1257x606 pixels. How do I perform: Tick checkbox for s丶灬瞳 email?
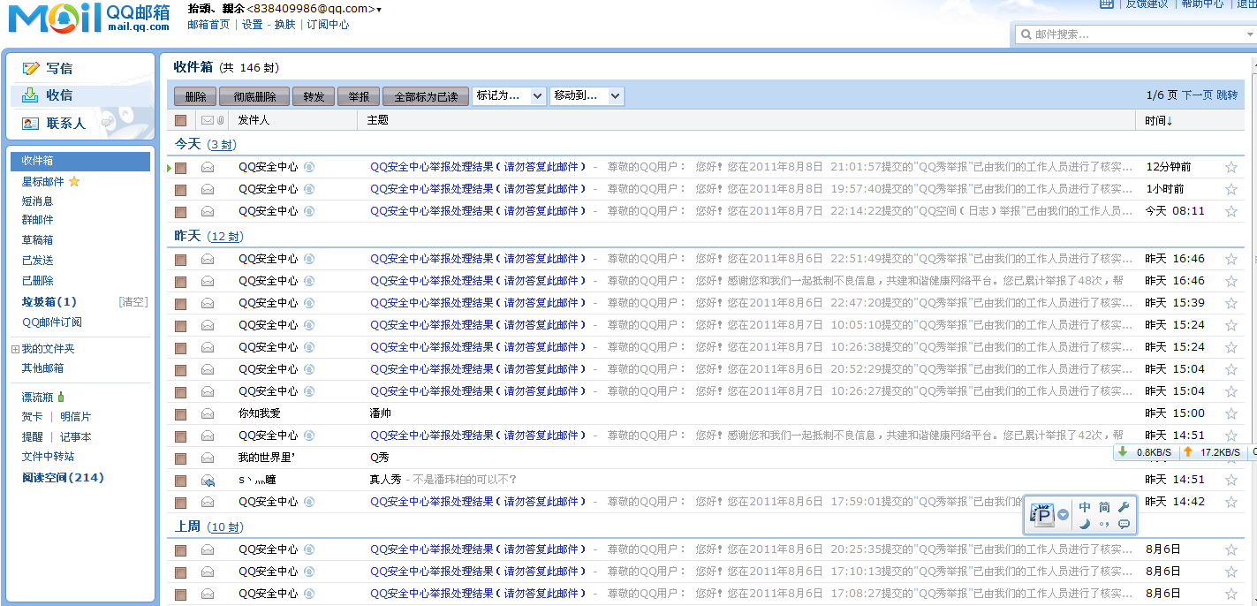181,481
